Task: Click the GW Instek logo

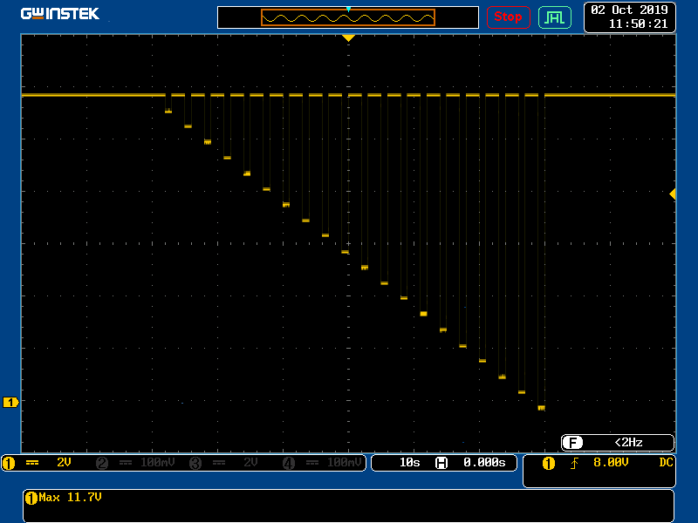Action: coord(60,14)
